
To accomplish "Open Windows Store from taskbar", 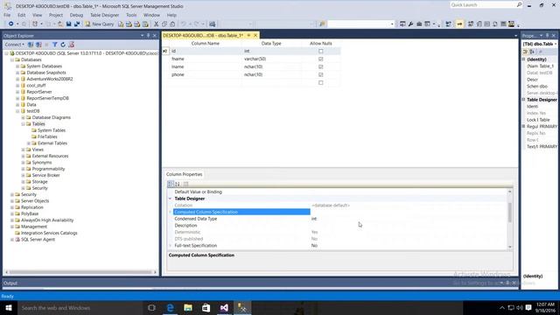I will (206, 307).
